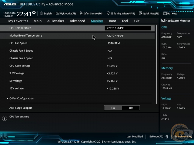Image resolution: width=194 pixels, height=145 pixels.
Task: Open the My Favorites tab
Action: [18, 21]
